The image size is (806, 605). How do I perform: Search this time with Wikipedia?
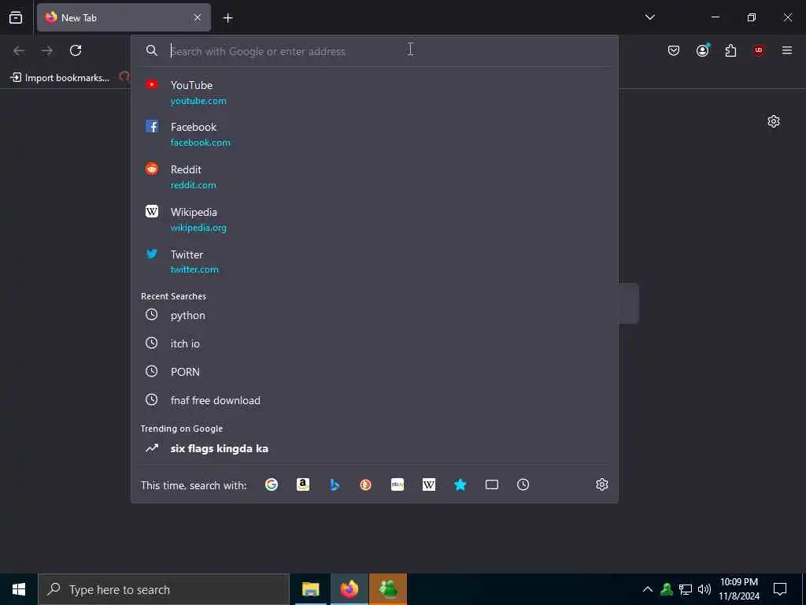pyautogui.click(x=429, y=484)
